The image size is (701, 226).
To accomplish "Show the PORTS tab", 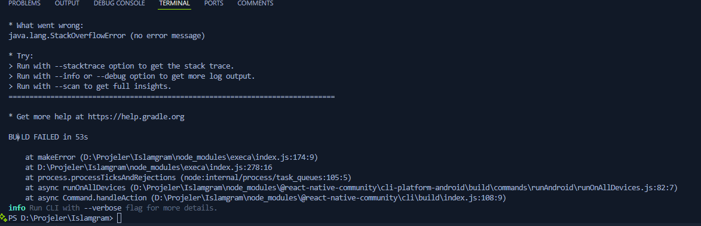I will (214, 4).
